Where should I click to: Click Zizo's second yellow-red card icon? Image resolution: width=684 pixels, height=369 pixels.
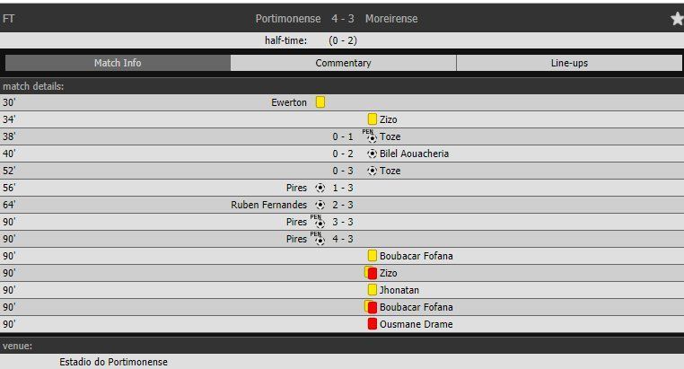pyautogui.click(x=371, y=273)
